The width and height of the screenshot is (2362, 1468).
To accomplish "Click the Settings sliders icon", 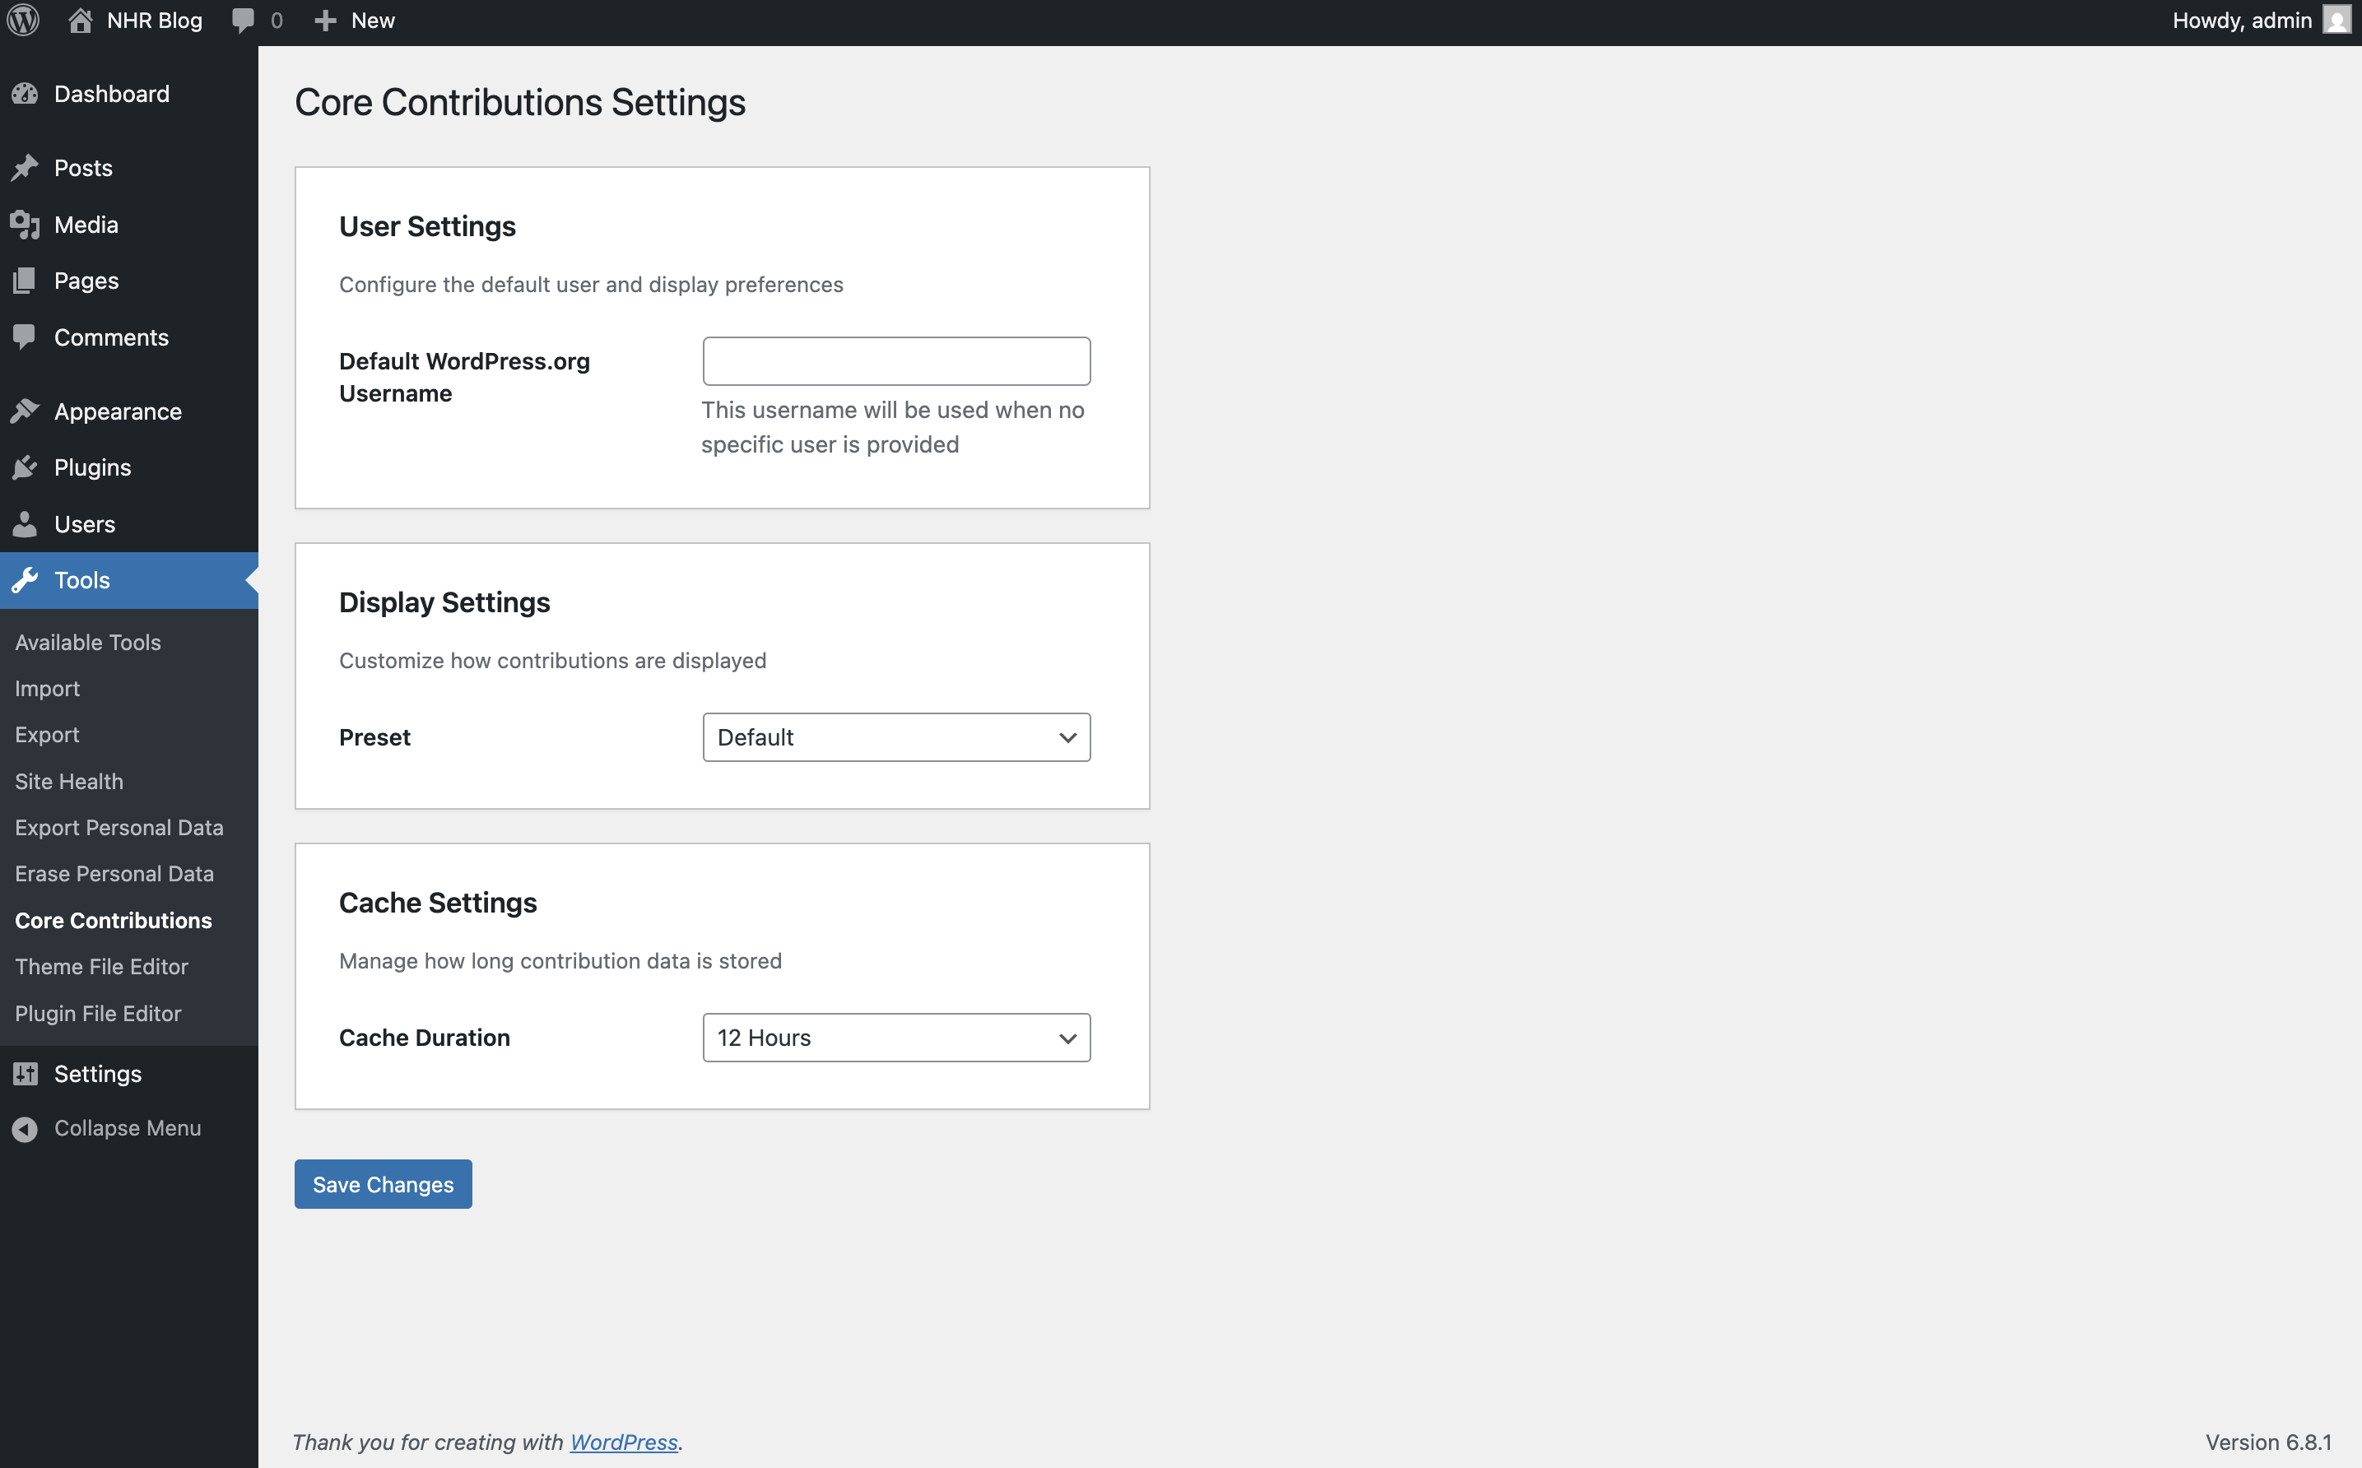I will (26, 1074).
